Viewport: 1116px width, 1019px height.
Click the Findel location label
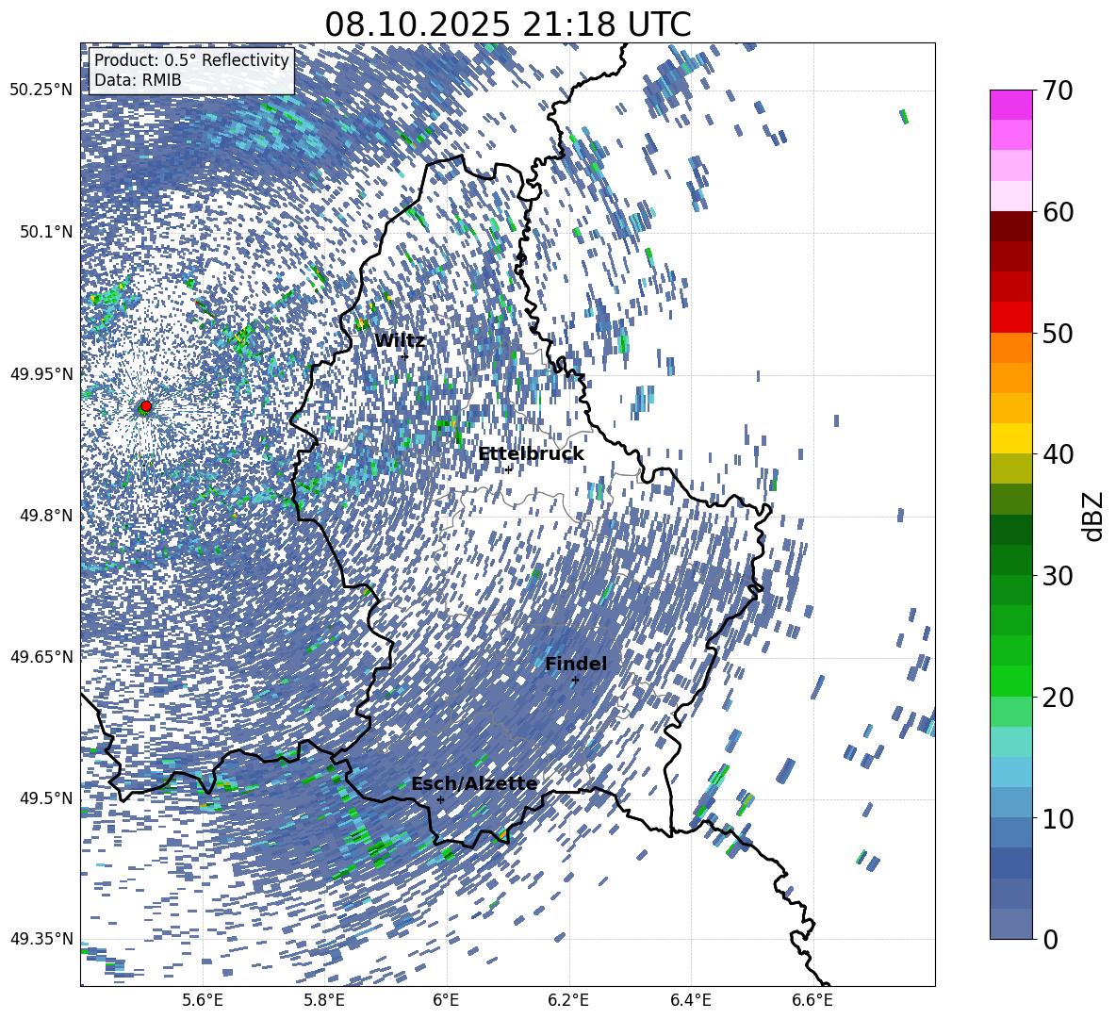(576, 664)
